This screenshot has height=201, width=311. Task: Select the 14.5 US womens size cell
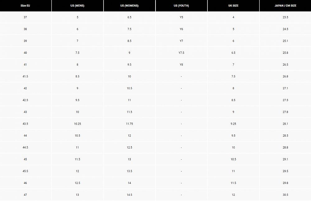point(129,195)
